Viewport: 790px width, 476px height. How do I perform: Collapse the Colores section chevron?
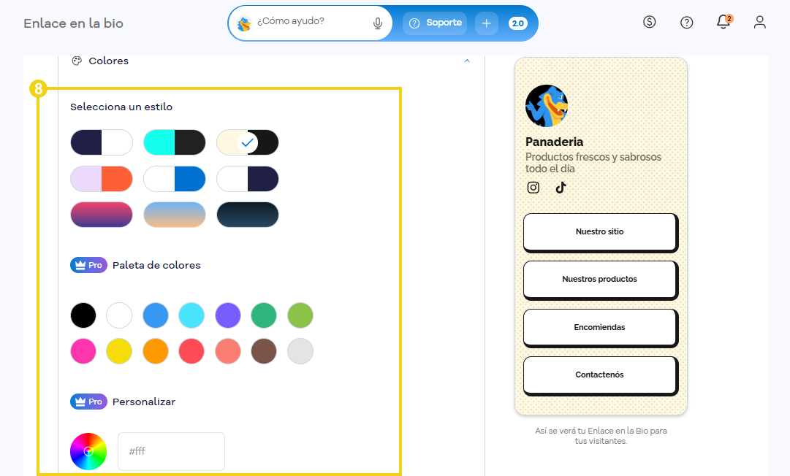[x=467, y=61]
